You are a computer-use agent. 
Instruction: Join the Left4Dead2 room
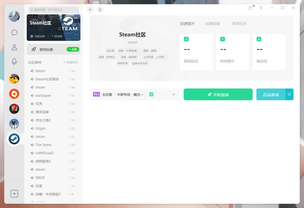[53, 153]
